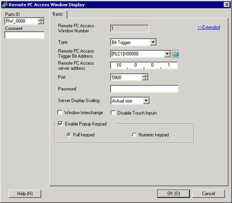
Task: Decrease the Port value with the down arrow
Action: click(x=145, y=79)
